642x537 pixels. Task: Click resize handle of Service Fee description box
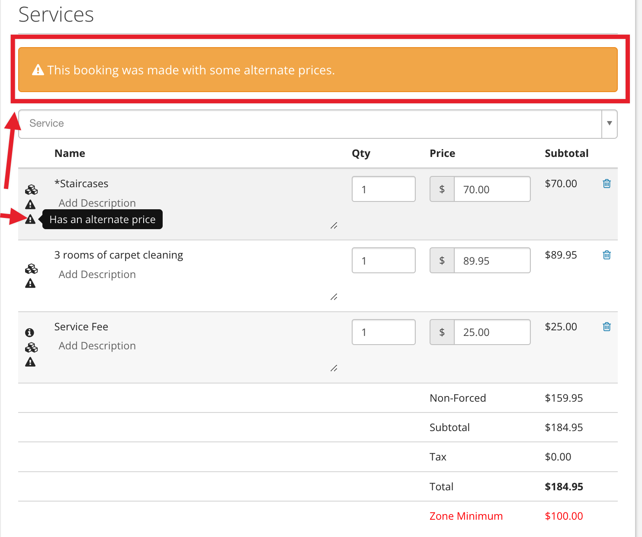coord(334,368)
